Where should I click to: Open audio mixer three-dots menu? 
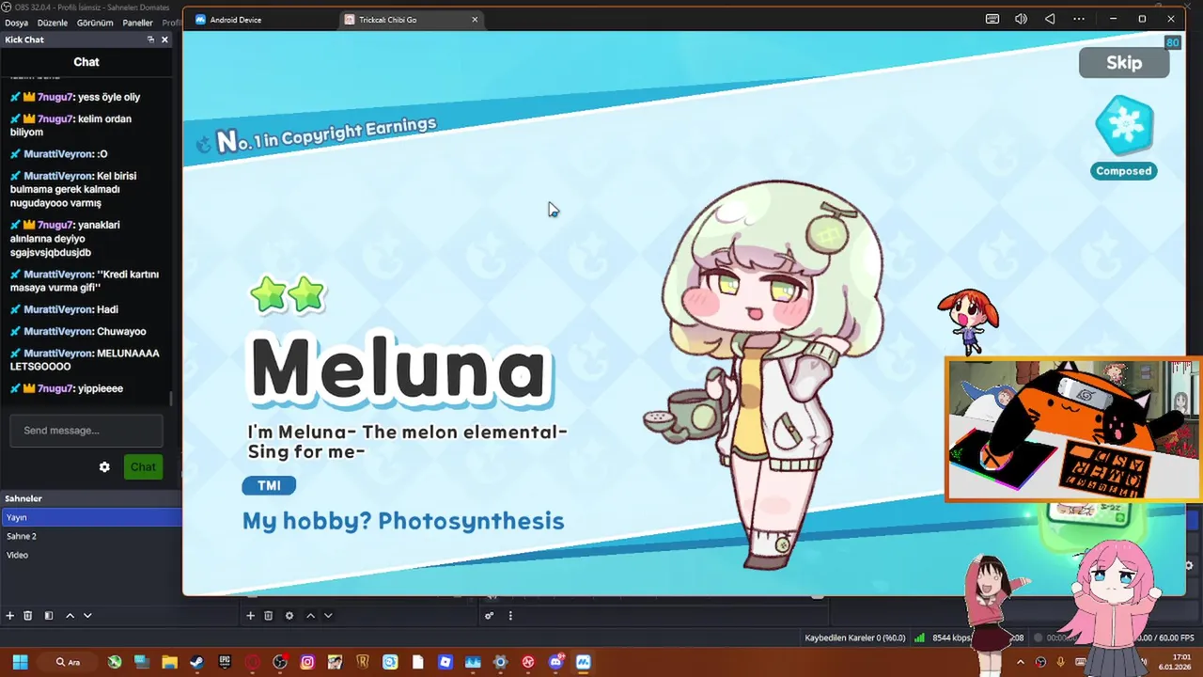[x=510, y=616]
